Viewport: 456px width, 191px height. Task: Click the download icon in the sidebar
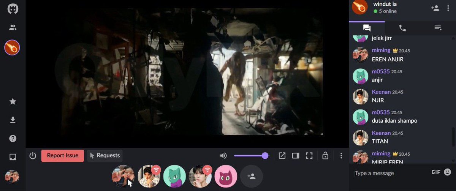tap(13, 120)
